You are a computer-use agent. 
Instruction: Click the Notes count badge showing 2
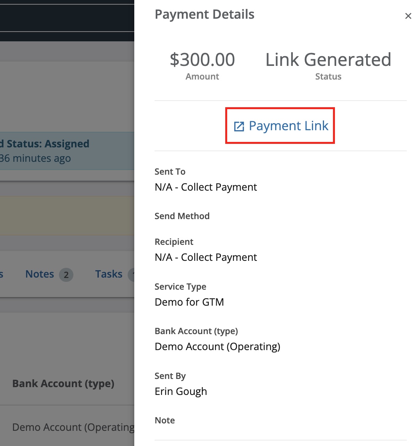pos(66,275)
